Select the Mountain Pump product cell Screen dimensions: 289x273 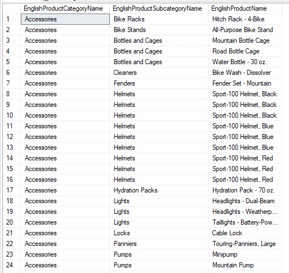[245, 265]
